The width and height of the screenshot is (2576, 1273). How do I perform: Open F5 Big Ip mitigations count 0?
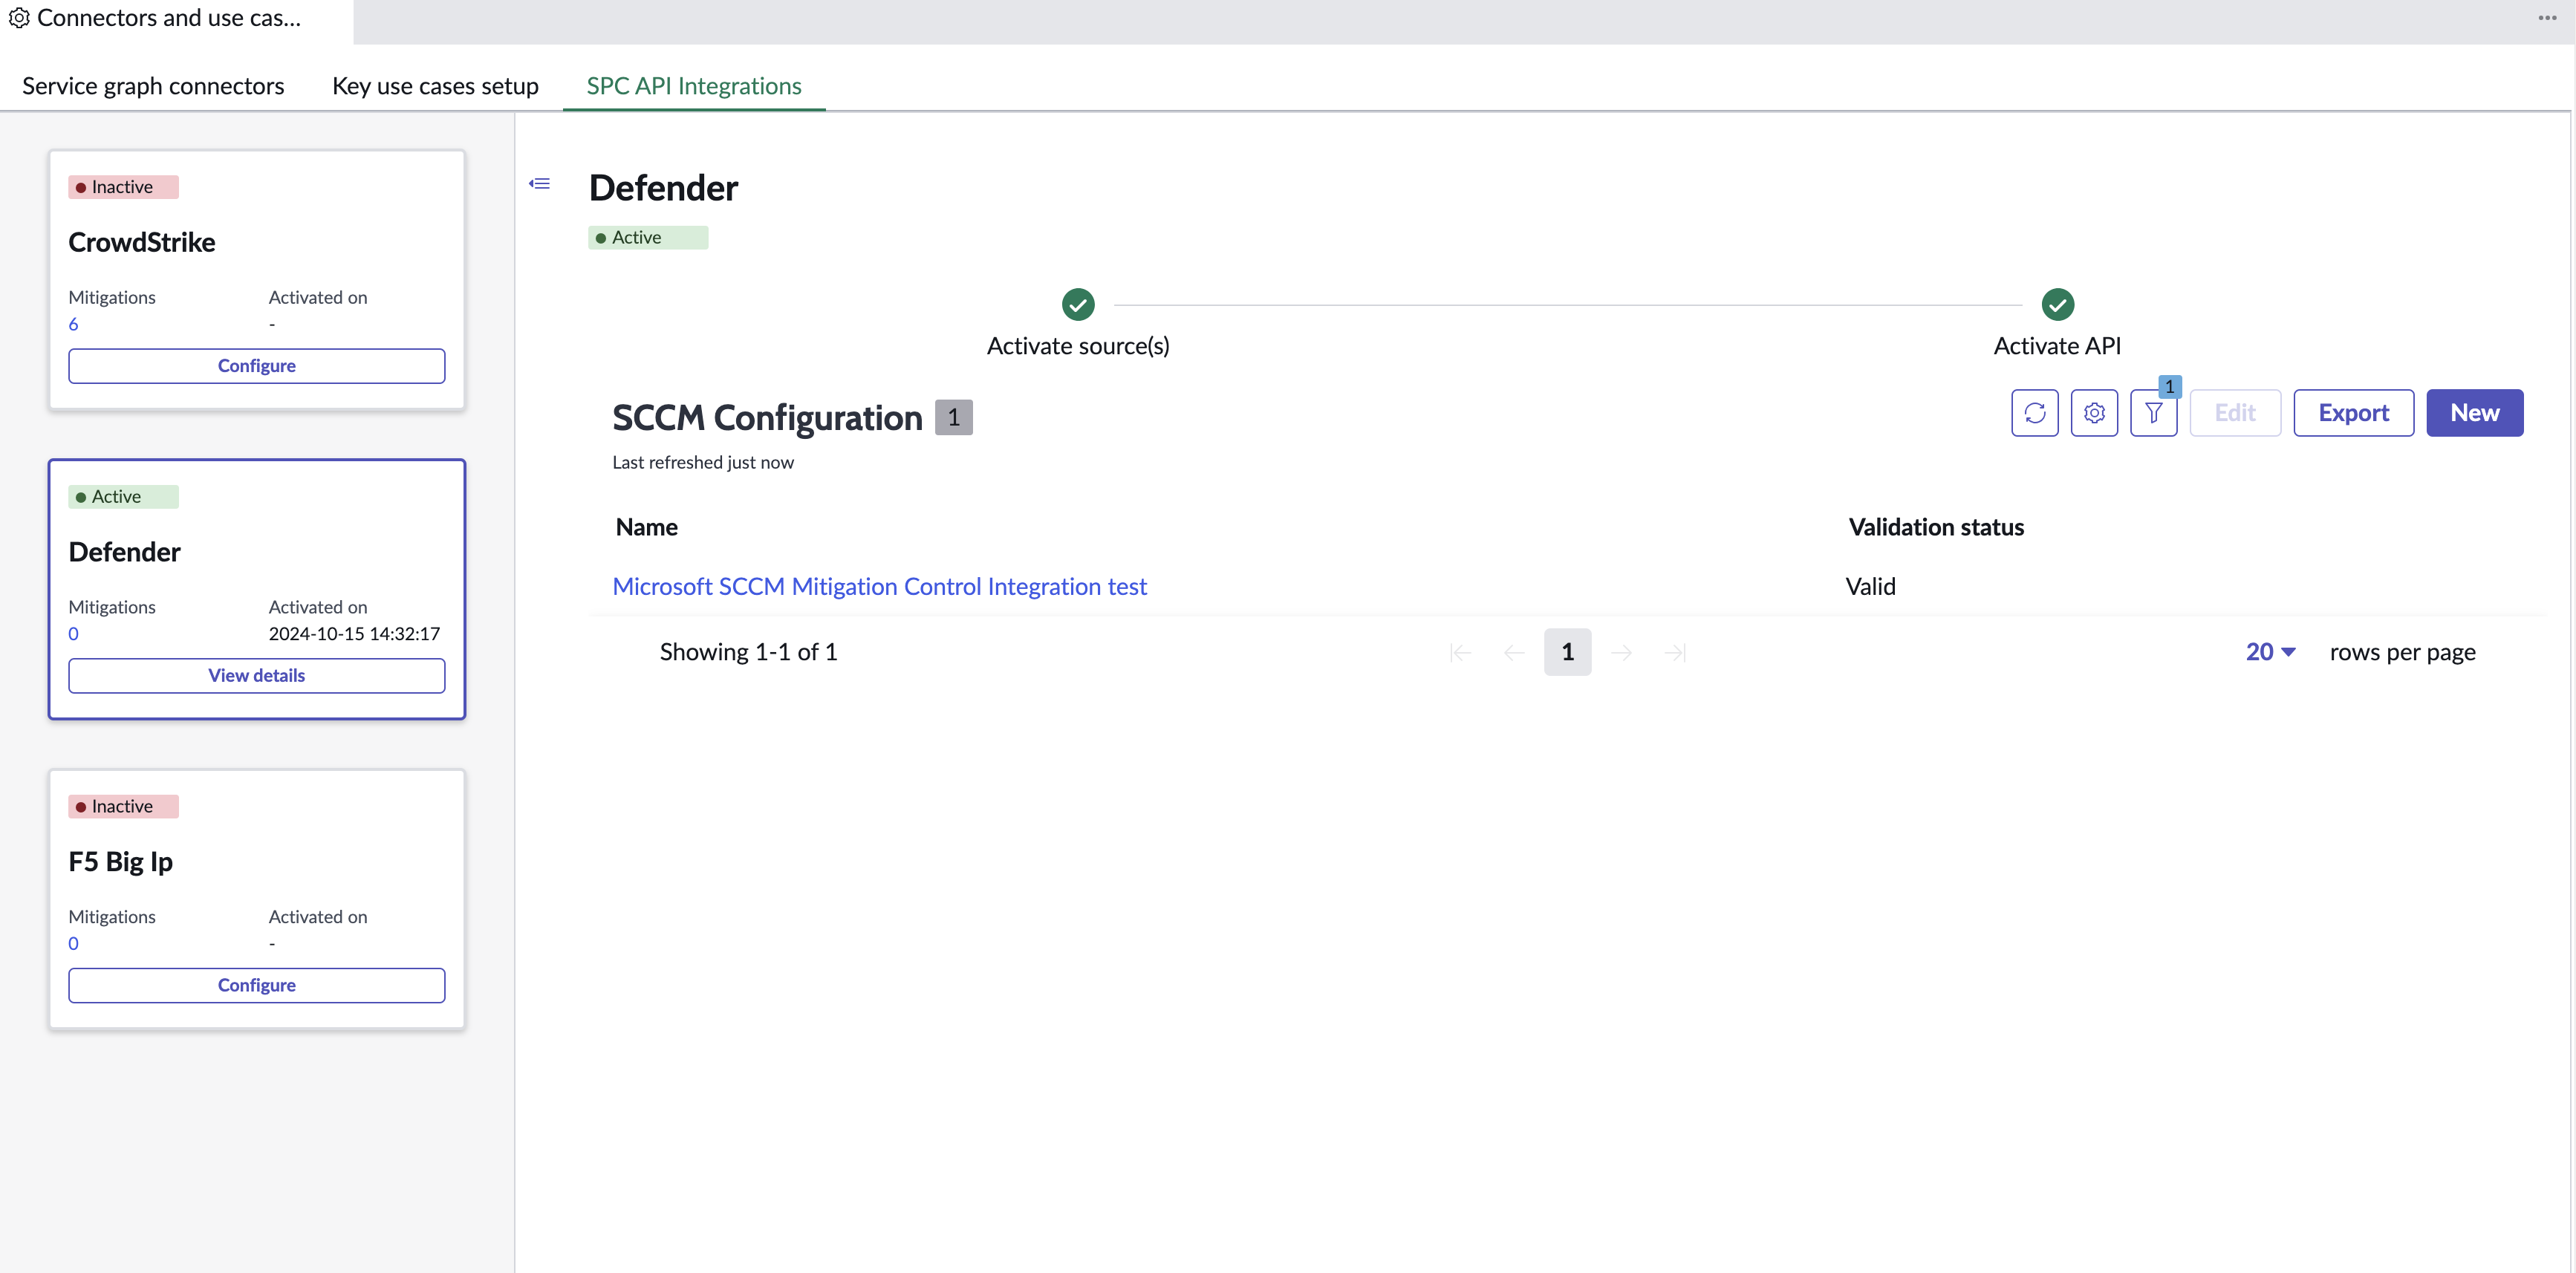tap(73, 944)
